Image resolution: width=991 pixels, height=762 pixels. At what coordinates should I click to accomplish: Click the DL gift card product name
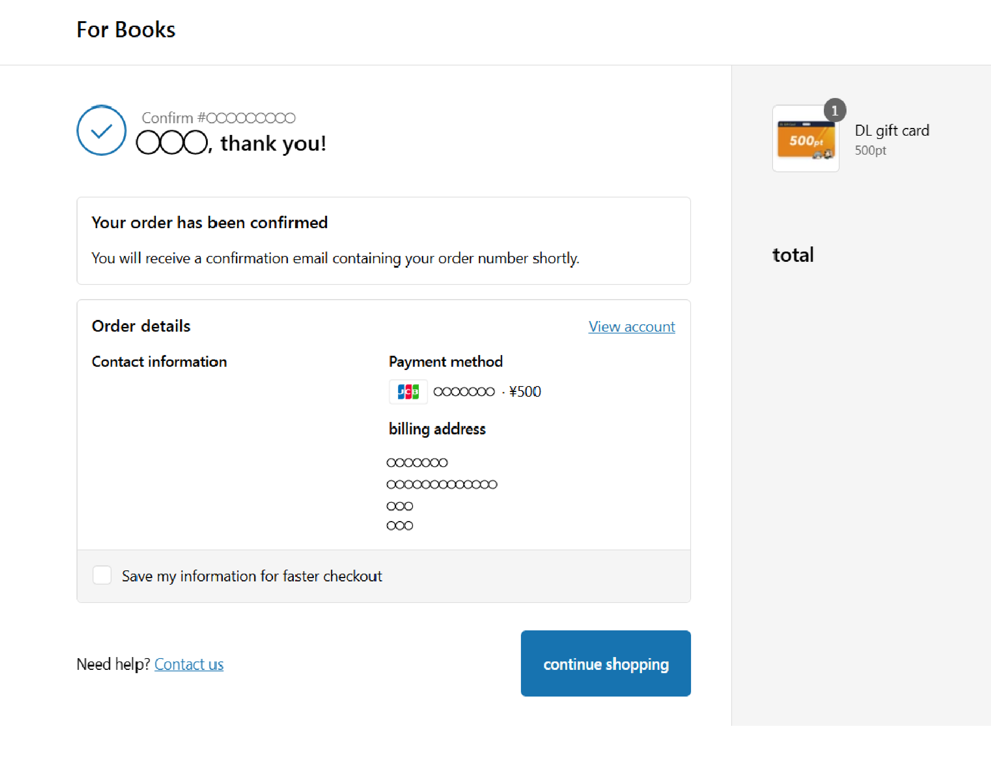click(x=891, y=130)
